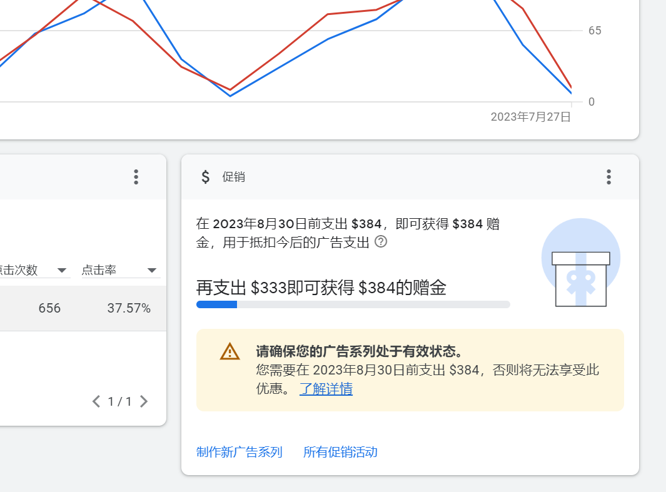This screenshot has width=666, height=492.
Task: Click the 制作新广告系列 link
Action: [239, 452]
